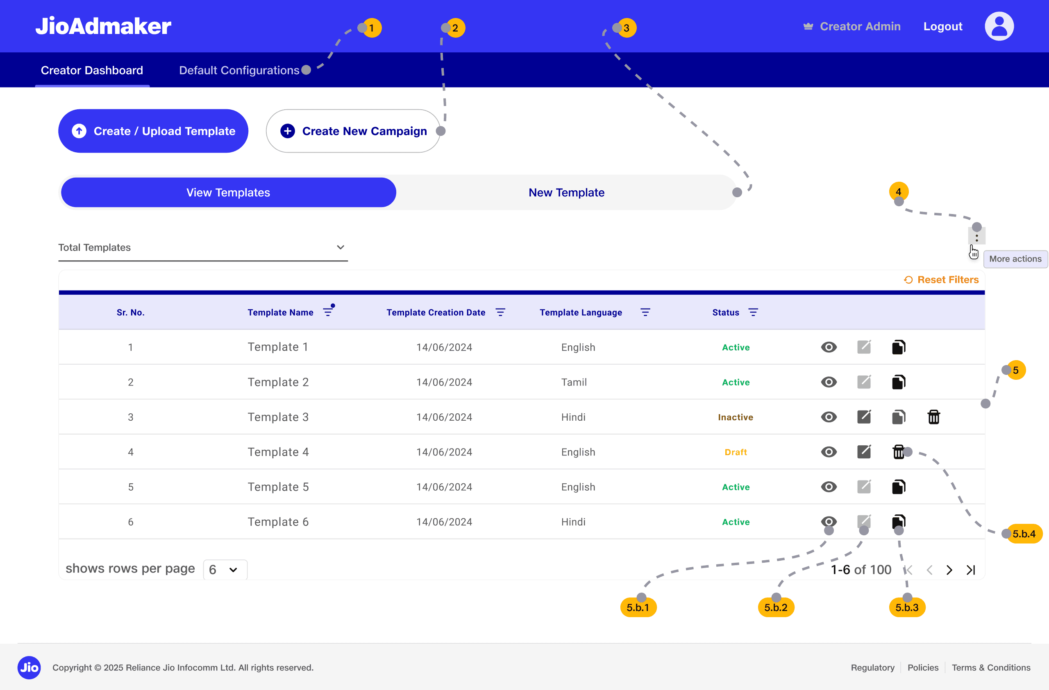Click Template Name filter icon
Screen dimensions: 1049x690
point(328,312)
